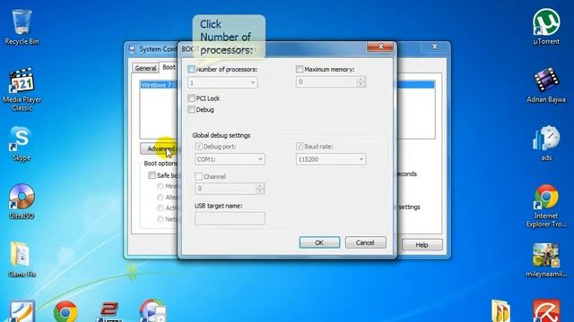Open Media Player Classic desktop icon
574x322 pixels.
point(22,89)
